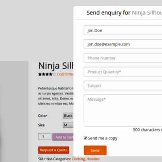Click the Add to cart button

63,137
